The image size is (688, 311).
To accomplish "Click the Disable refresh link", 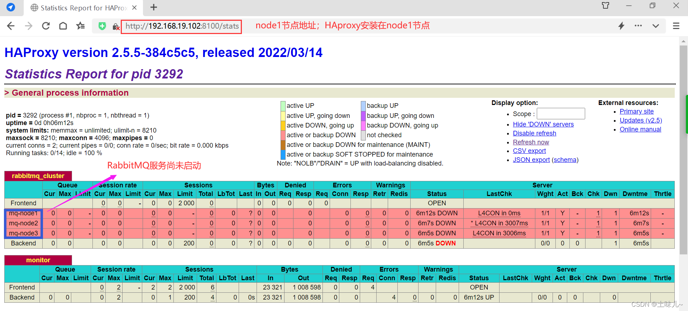I will click(535, 133).
